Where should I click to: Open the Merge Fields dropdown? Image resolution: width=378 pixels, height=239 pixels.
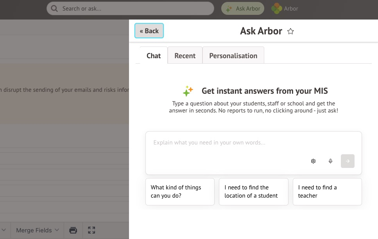point(38,230)
